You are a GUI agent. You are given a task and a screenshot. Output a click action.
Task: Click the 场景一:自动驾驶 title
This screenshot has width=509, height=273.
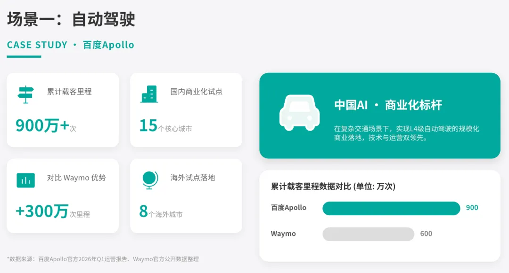click(x=71, y=19)
